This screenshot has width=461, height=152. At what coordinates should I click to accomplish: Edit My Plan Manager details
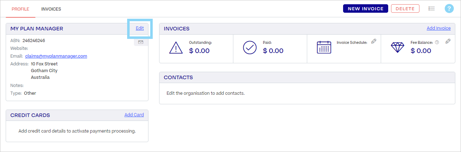140,28
